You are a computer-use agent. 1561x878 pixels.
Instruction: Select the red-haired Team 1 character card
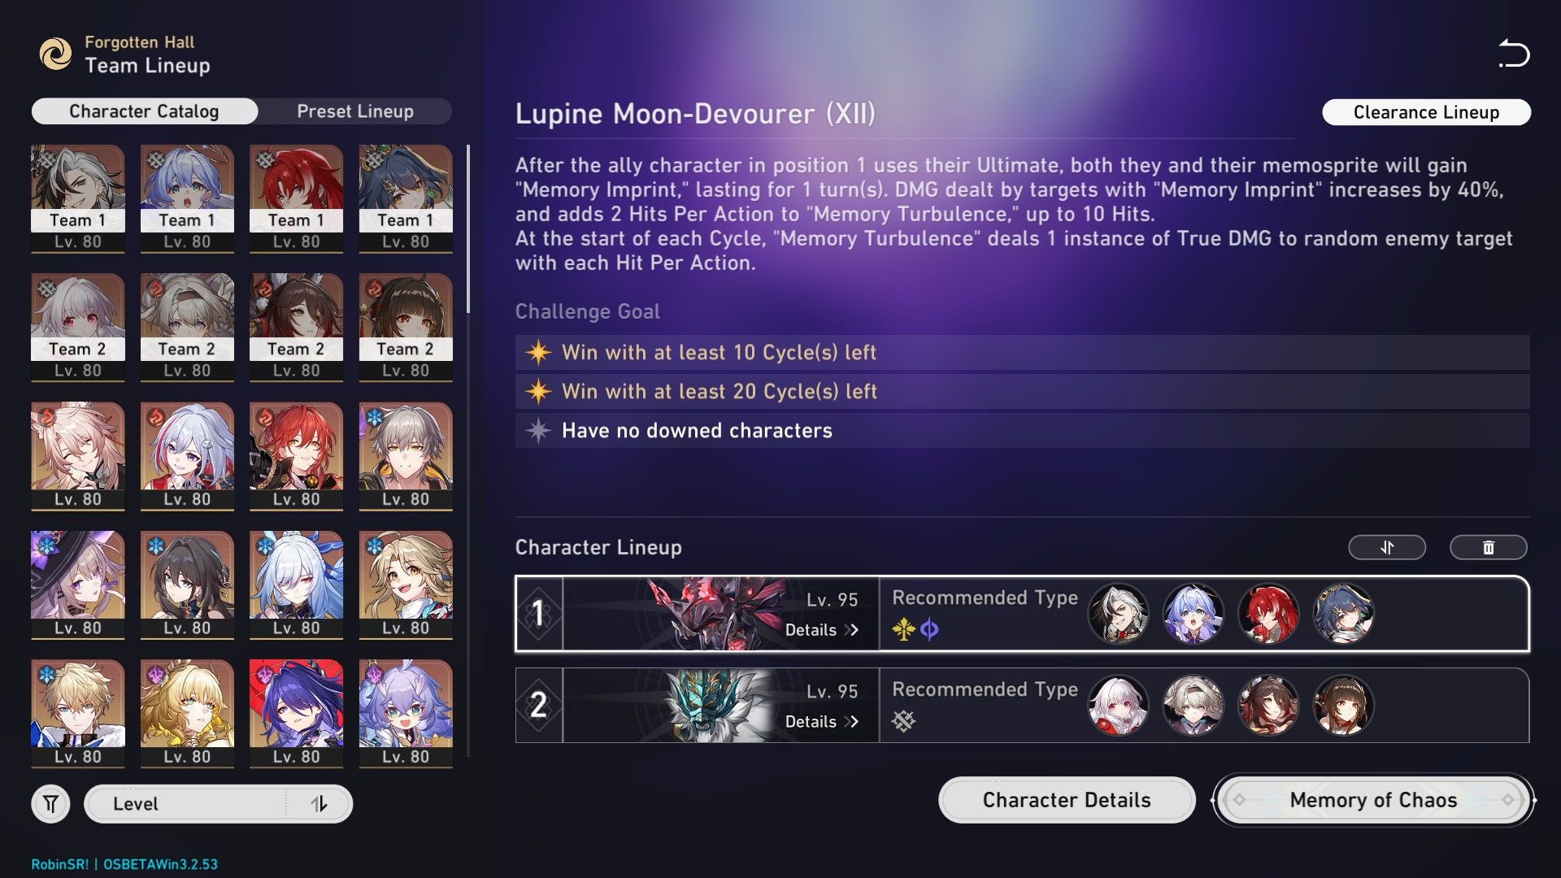[296, 198]
